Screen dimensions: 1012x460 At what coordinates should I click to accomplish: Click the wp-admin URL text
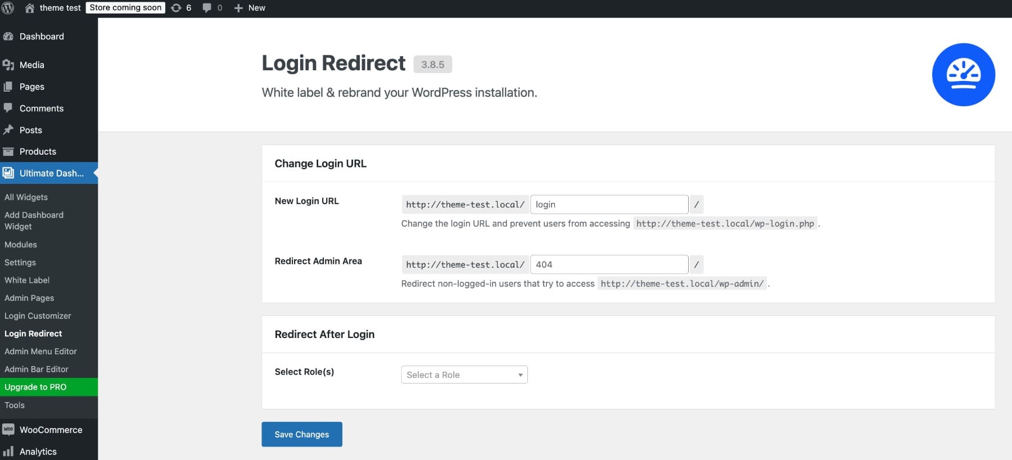coord(682,284)
